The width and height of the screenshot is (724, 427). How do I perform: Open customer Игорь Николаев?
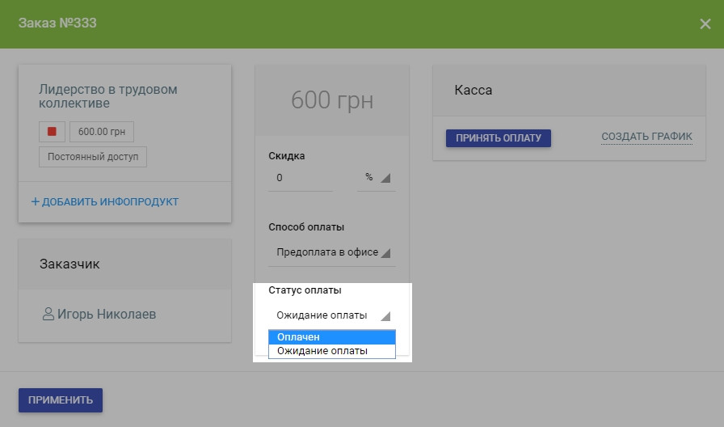(x=106, y=314)
